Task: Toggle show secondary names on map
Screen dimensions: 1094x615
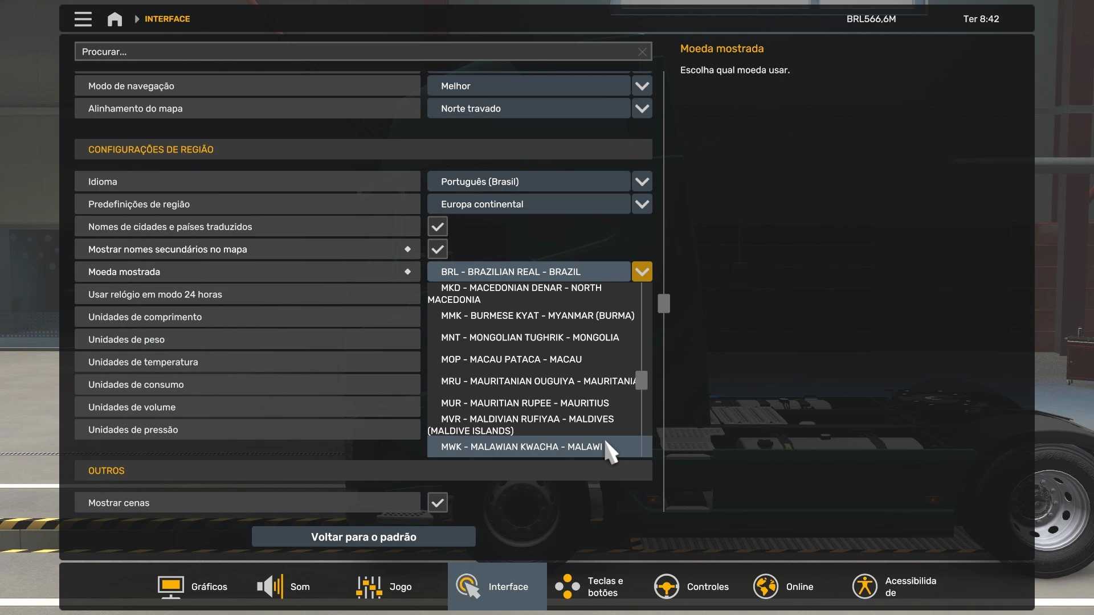Action: click(438, 249)
